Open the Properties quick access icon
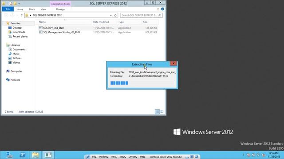 11,4
